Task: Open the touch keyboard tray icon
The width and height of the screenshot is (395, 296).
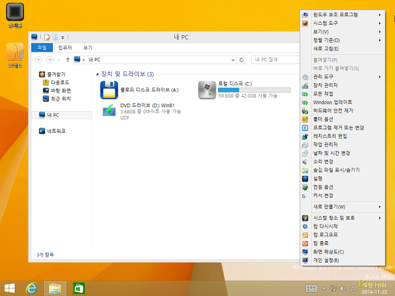Action: point(312,289)
